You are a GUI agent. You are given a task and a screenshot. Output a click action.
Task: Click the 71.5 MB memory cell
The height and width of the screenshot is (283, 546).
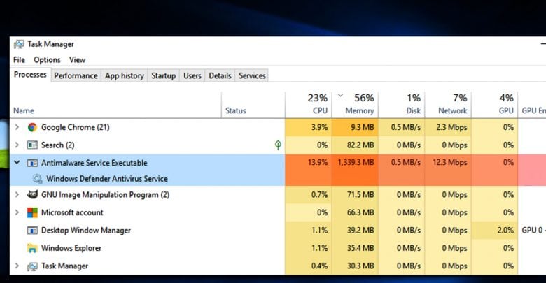click(x=355, y=195)
